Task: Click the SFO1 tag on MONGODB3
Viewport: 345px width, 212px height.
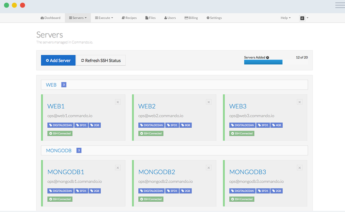Action: 263,191
